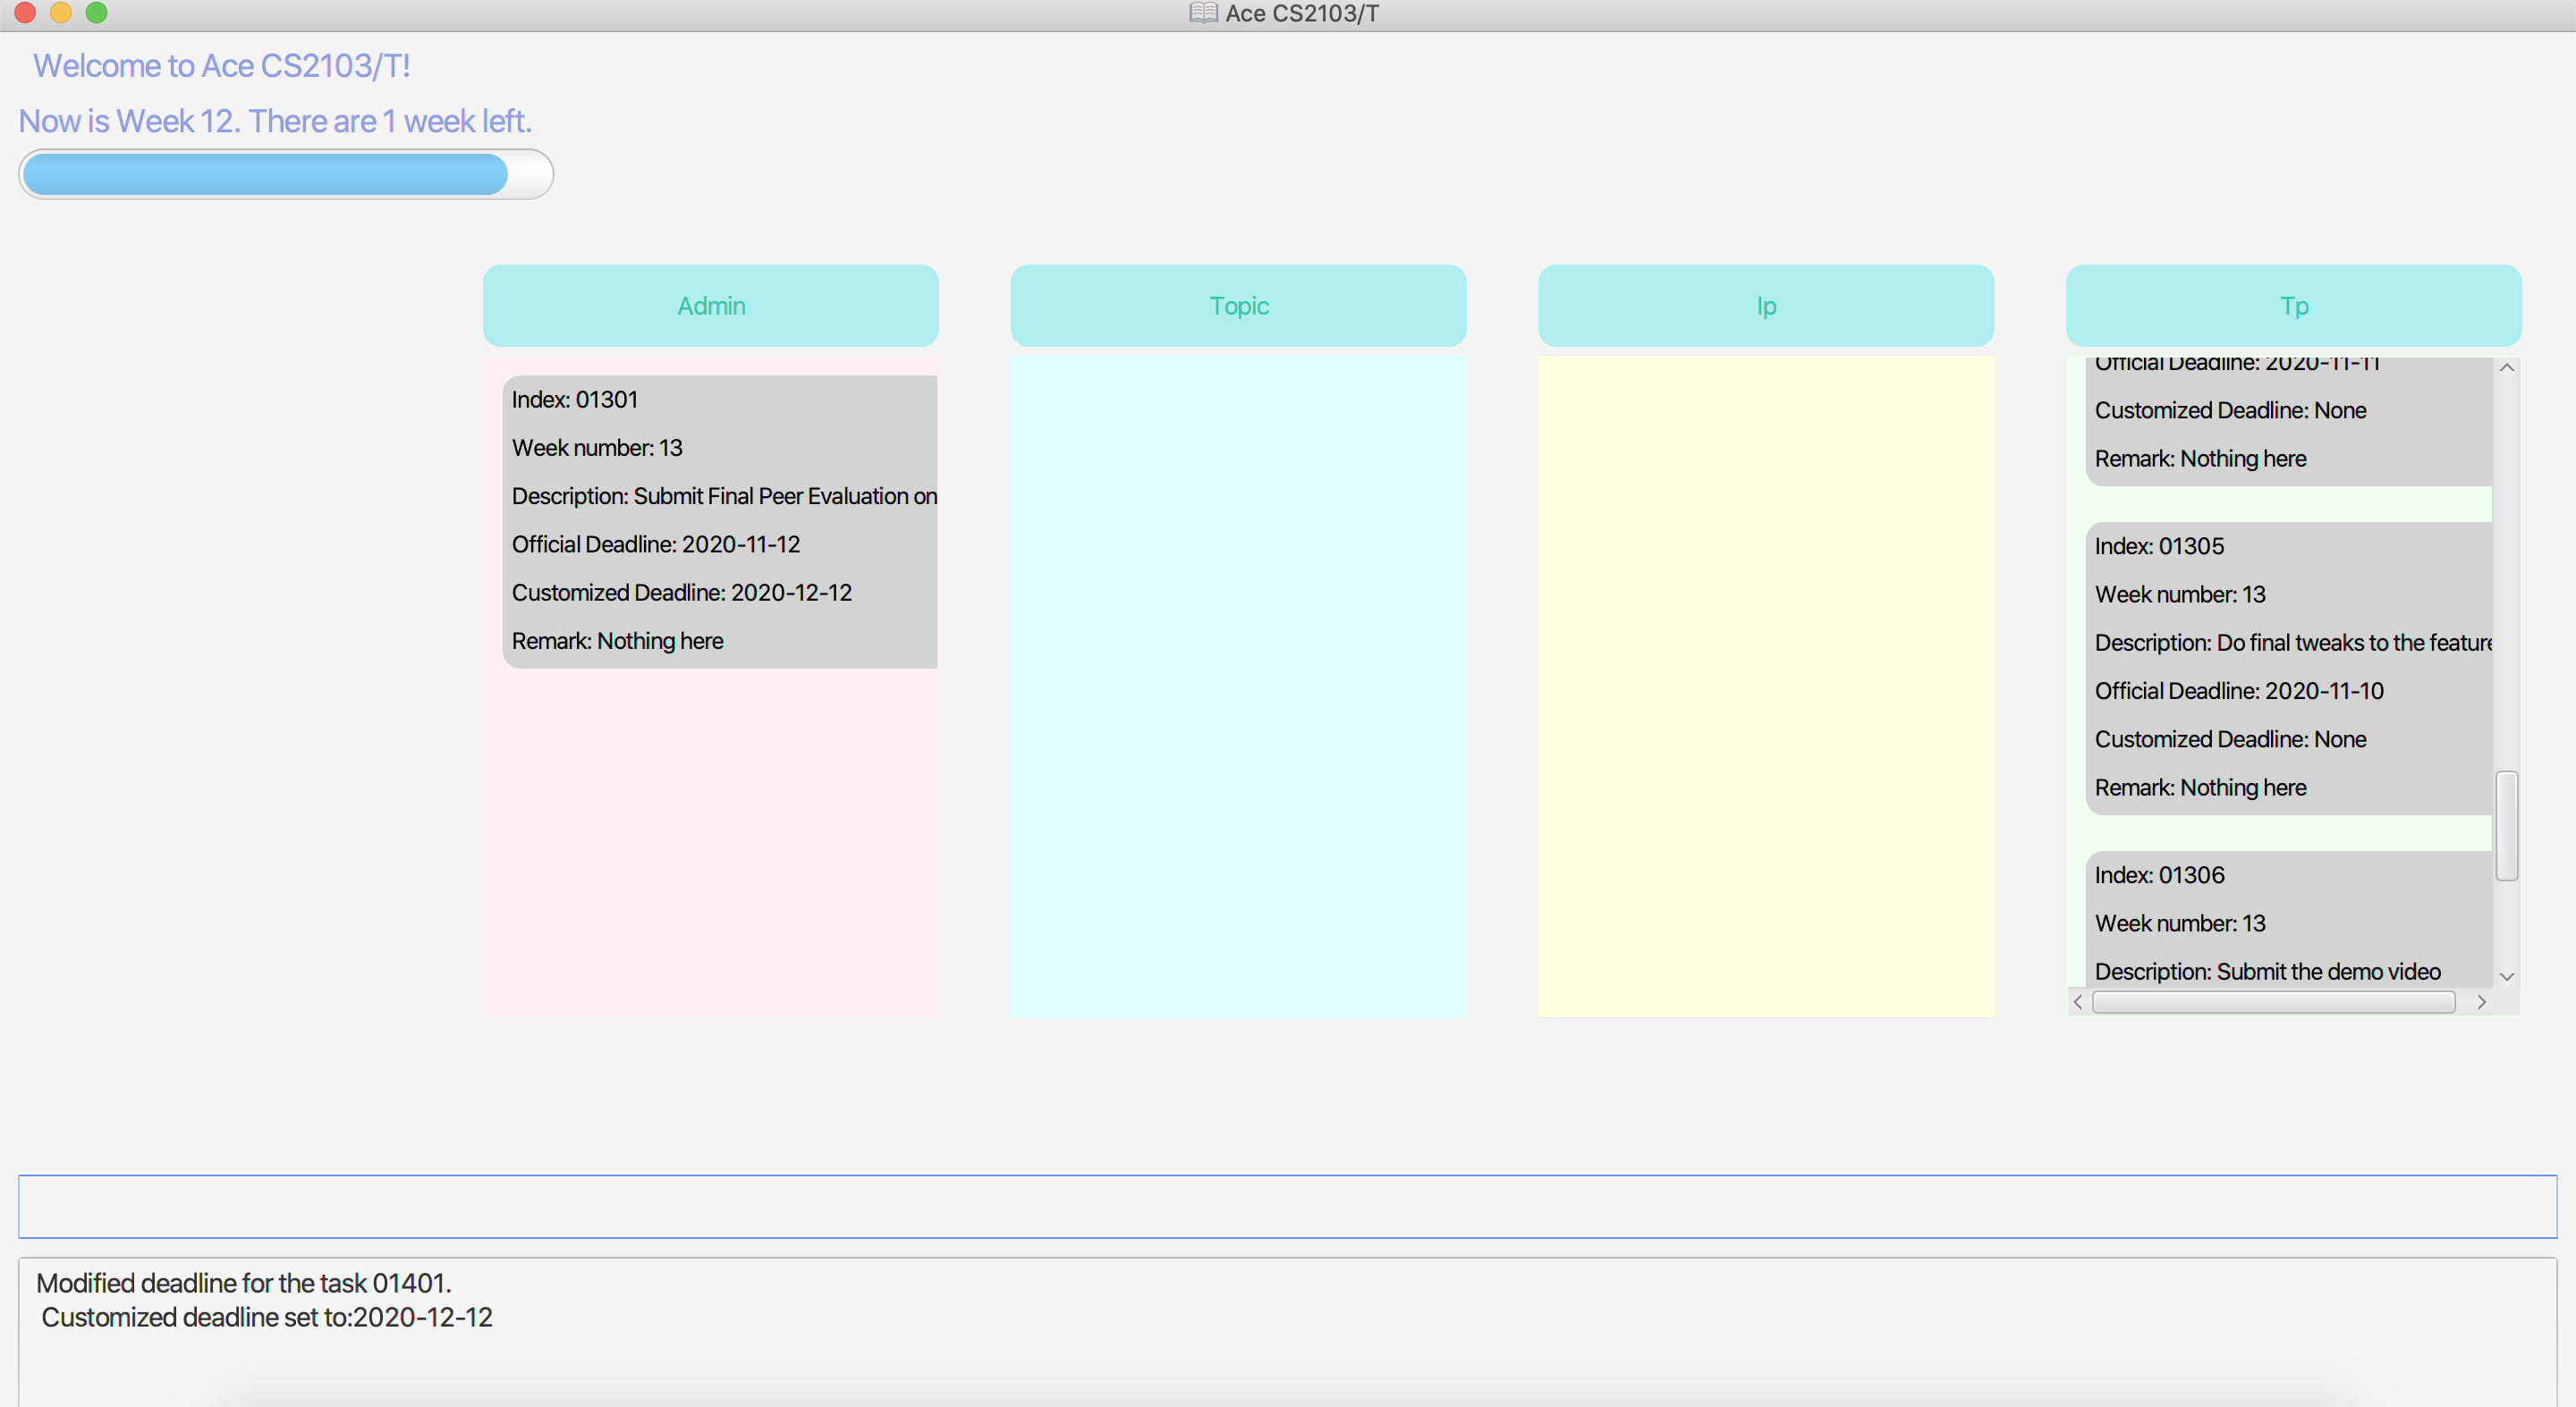
Task: Click the result message display box
Action: point(1287,1329)
